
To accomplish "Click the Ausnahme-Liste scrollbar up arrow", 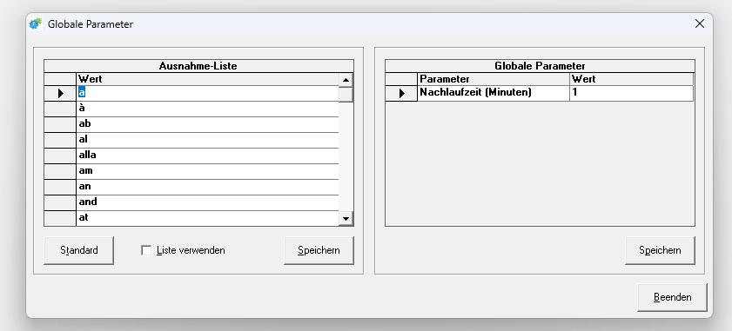I will click(346, 80).
